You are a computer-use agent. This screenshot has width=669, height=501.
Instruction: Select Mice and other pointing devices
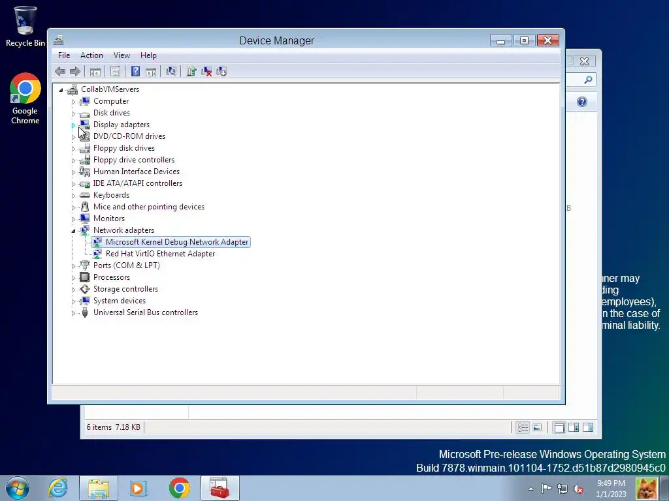point(149,207)
